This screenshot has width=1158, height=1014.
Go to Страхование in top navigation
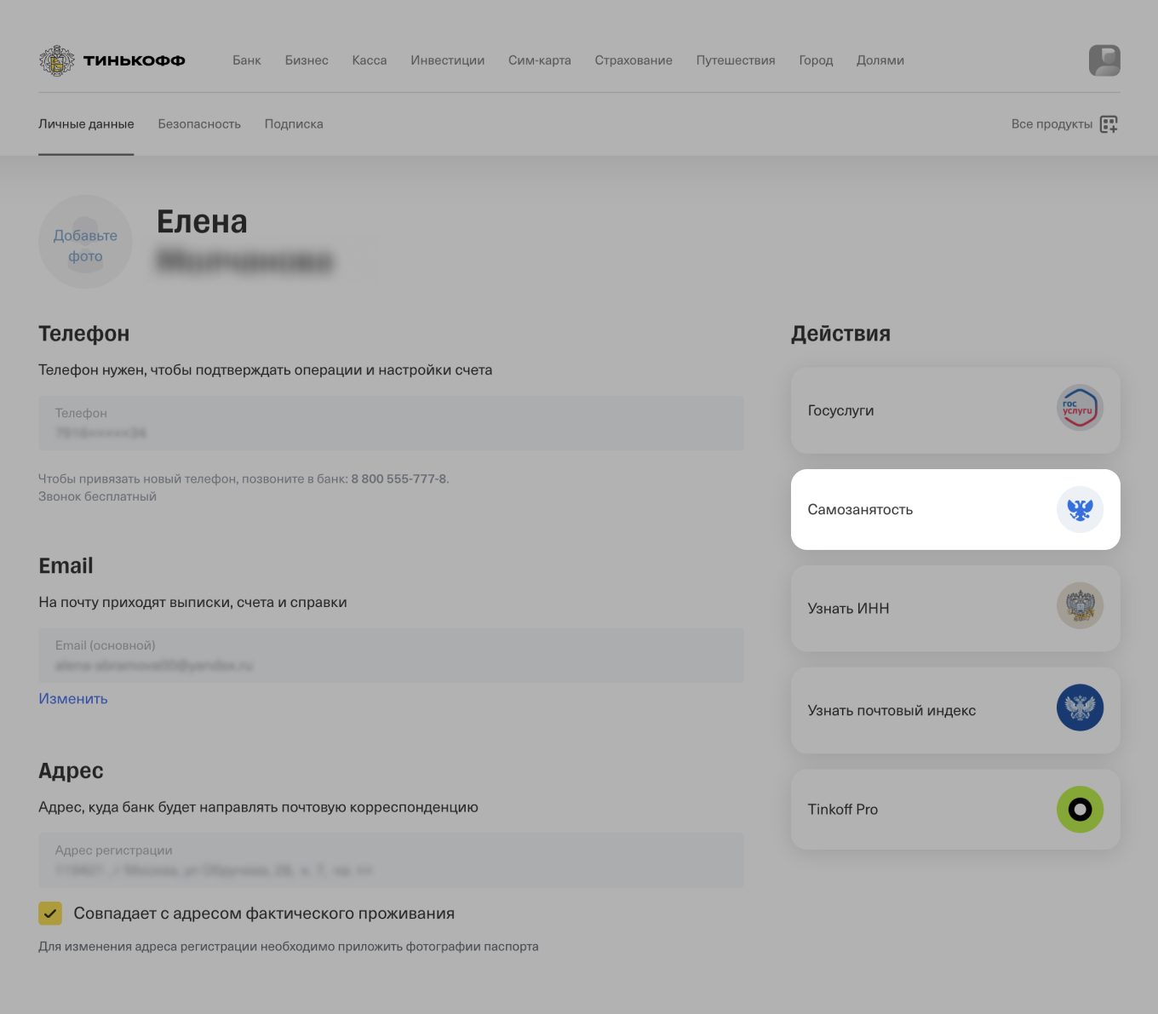[x=633, y=60]
